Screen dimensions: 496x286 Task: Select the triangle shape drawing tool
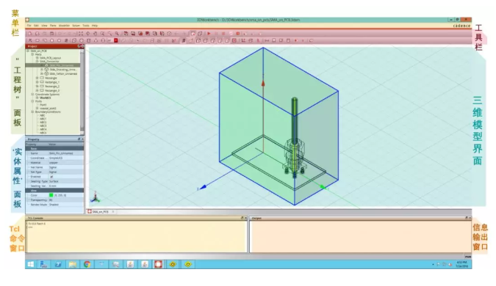pos(96,40)
